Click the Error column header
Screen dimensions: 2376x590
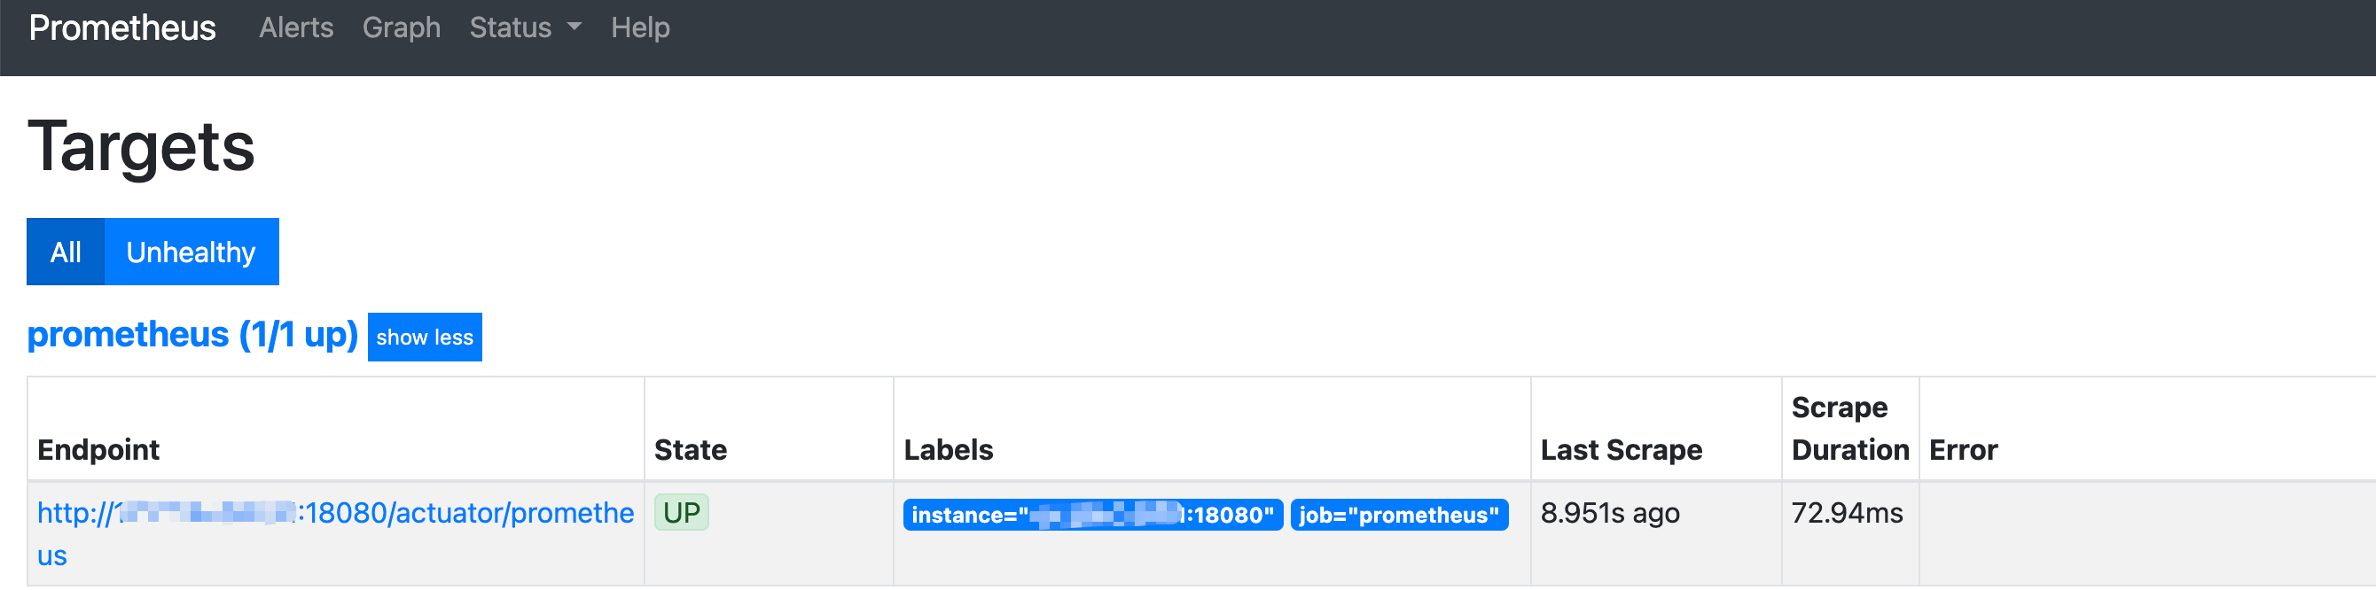tap(1963, 450)
